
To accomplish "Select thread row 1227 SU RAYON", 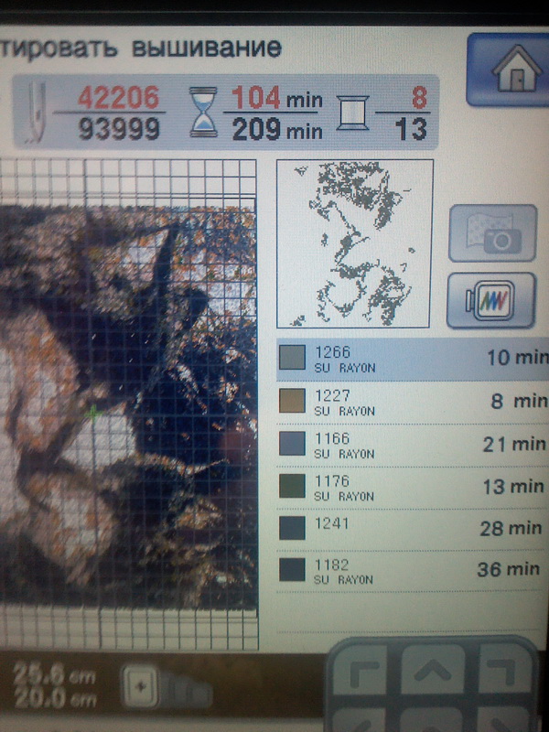I will click(413, 402).
